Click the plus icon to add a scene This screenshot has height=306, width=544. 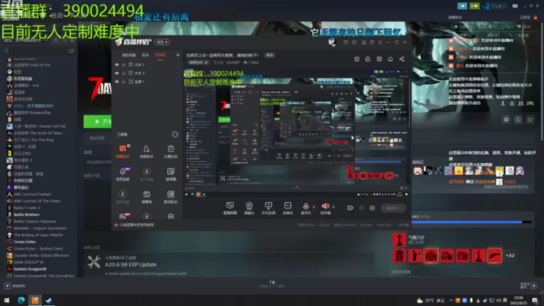(x=177, y=55)
